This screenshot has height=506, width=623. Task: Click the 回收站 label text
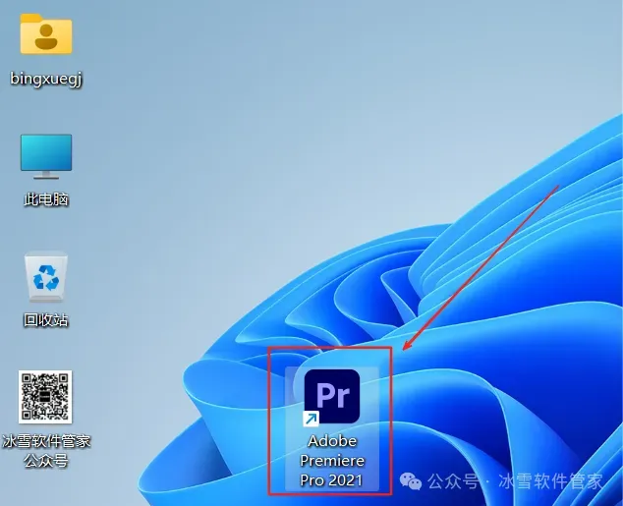[x=46, y=319]
